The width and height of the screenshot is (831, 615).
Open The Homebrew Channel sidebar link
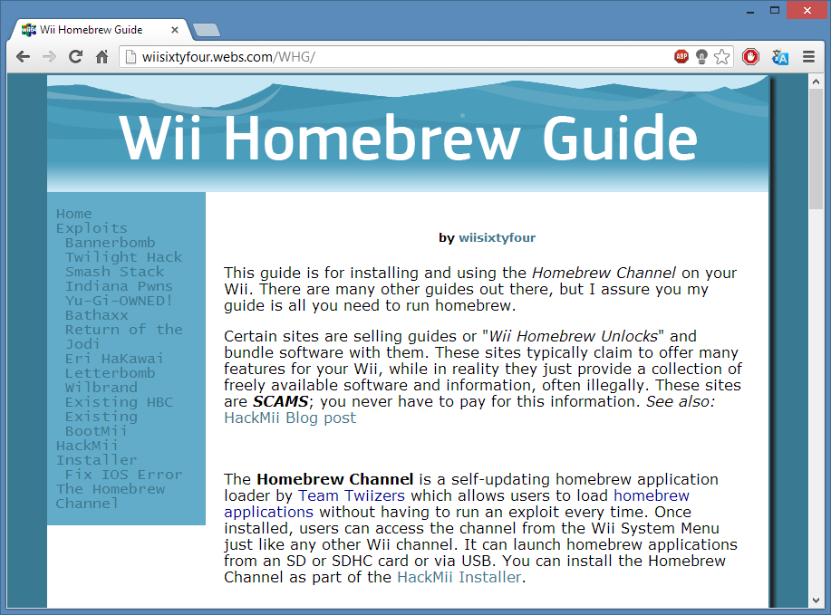click(x=111, y=496)
